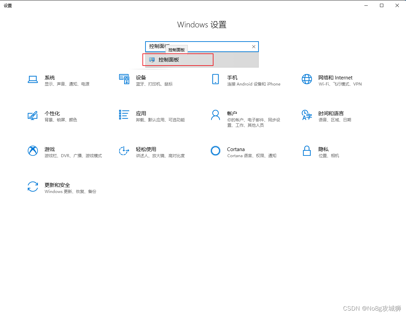The image size is (406, 315).
Task: Click the Windows 设置 heading
Action: click(202, 25)
